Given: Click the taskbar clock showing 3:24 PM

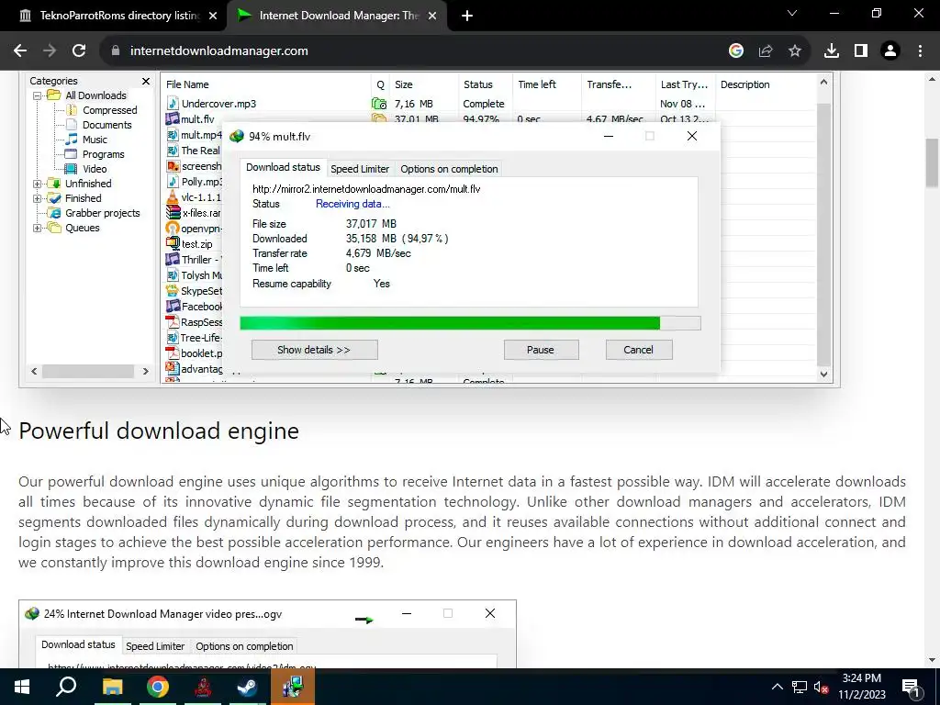Looking at the screenshot, I should coord(861,687).
